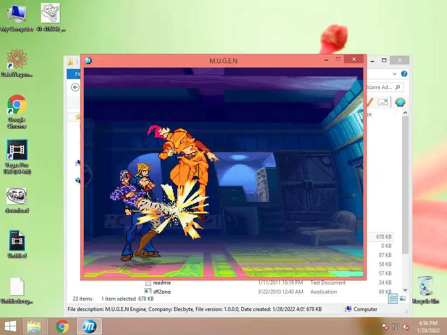Image resolution: width=447 pixels, height=335 pixels.
Task: Switch to the M.U.G.E.N taskbar button
Action: coord(89,326)
